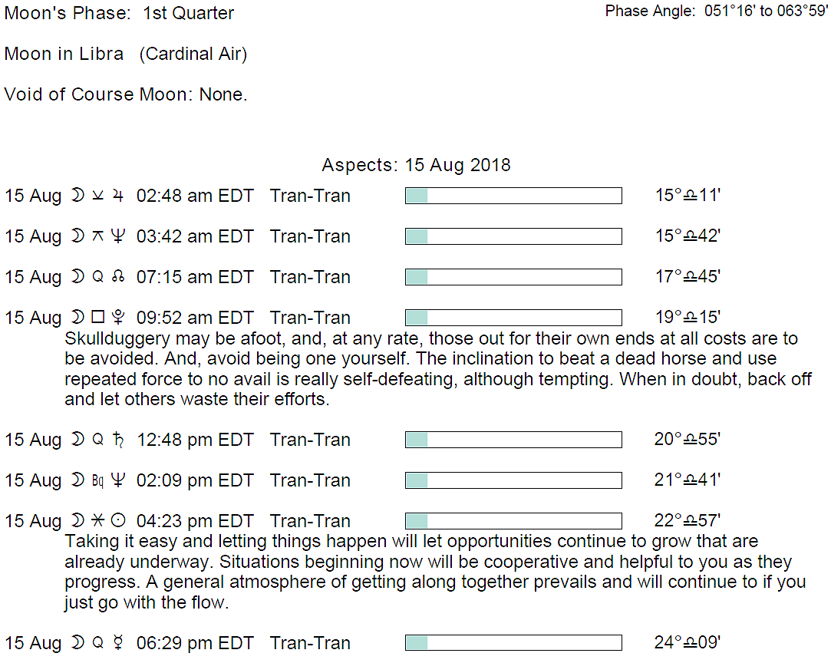Click the "Skullduggery may be afoot" paragraph
831x663 pixels.
[x=437, y=369]
